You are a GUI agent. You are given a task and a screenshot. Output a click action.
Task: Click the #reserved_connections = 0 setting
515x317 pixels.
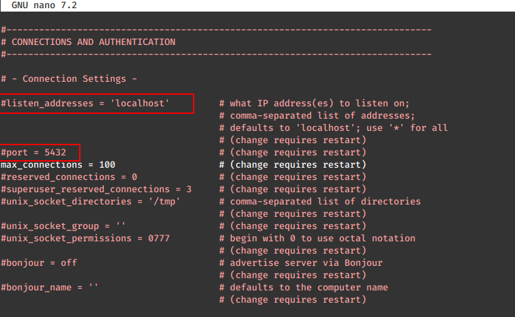click(69, 177)
